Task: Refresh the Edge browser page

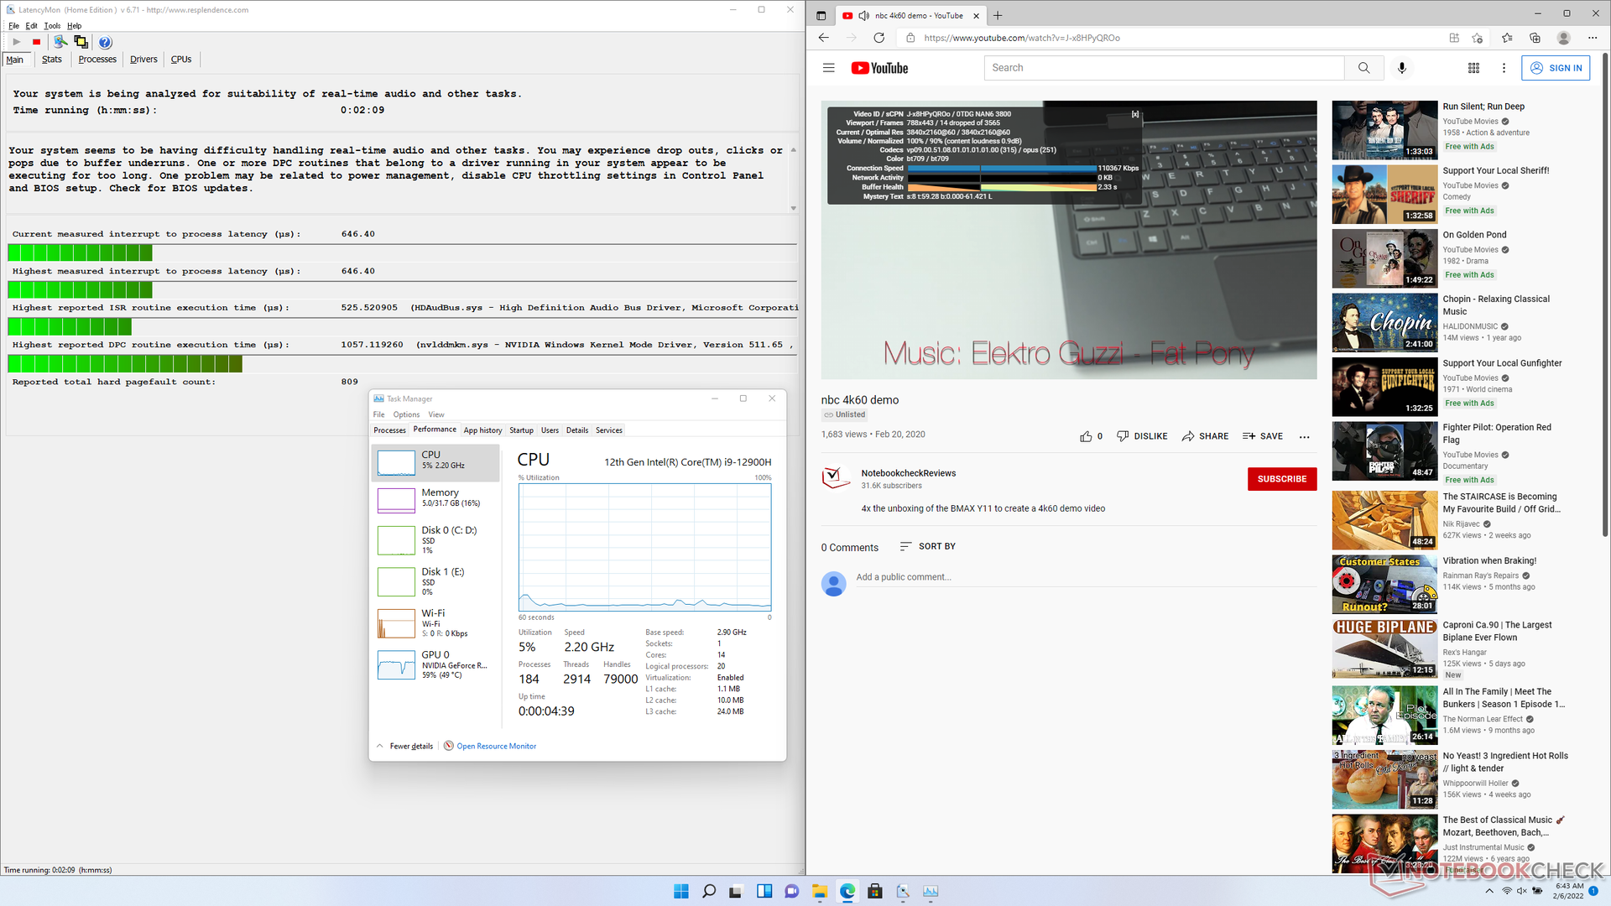Action: 878,38
